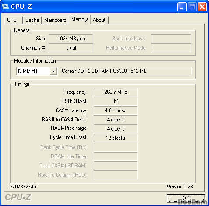Viewport: 209px width, 206px height.
Task: Open the Mainboard tab
Action: (55, 20)
